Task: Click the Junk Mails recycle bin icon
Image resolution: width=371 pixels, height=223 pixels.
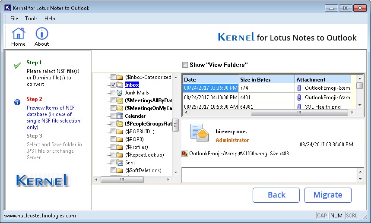Action: coord(120,93)
